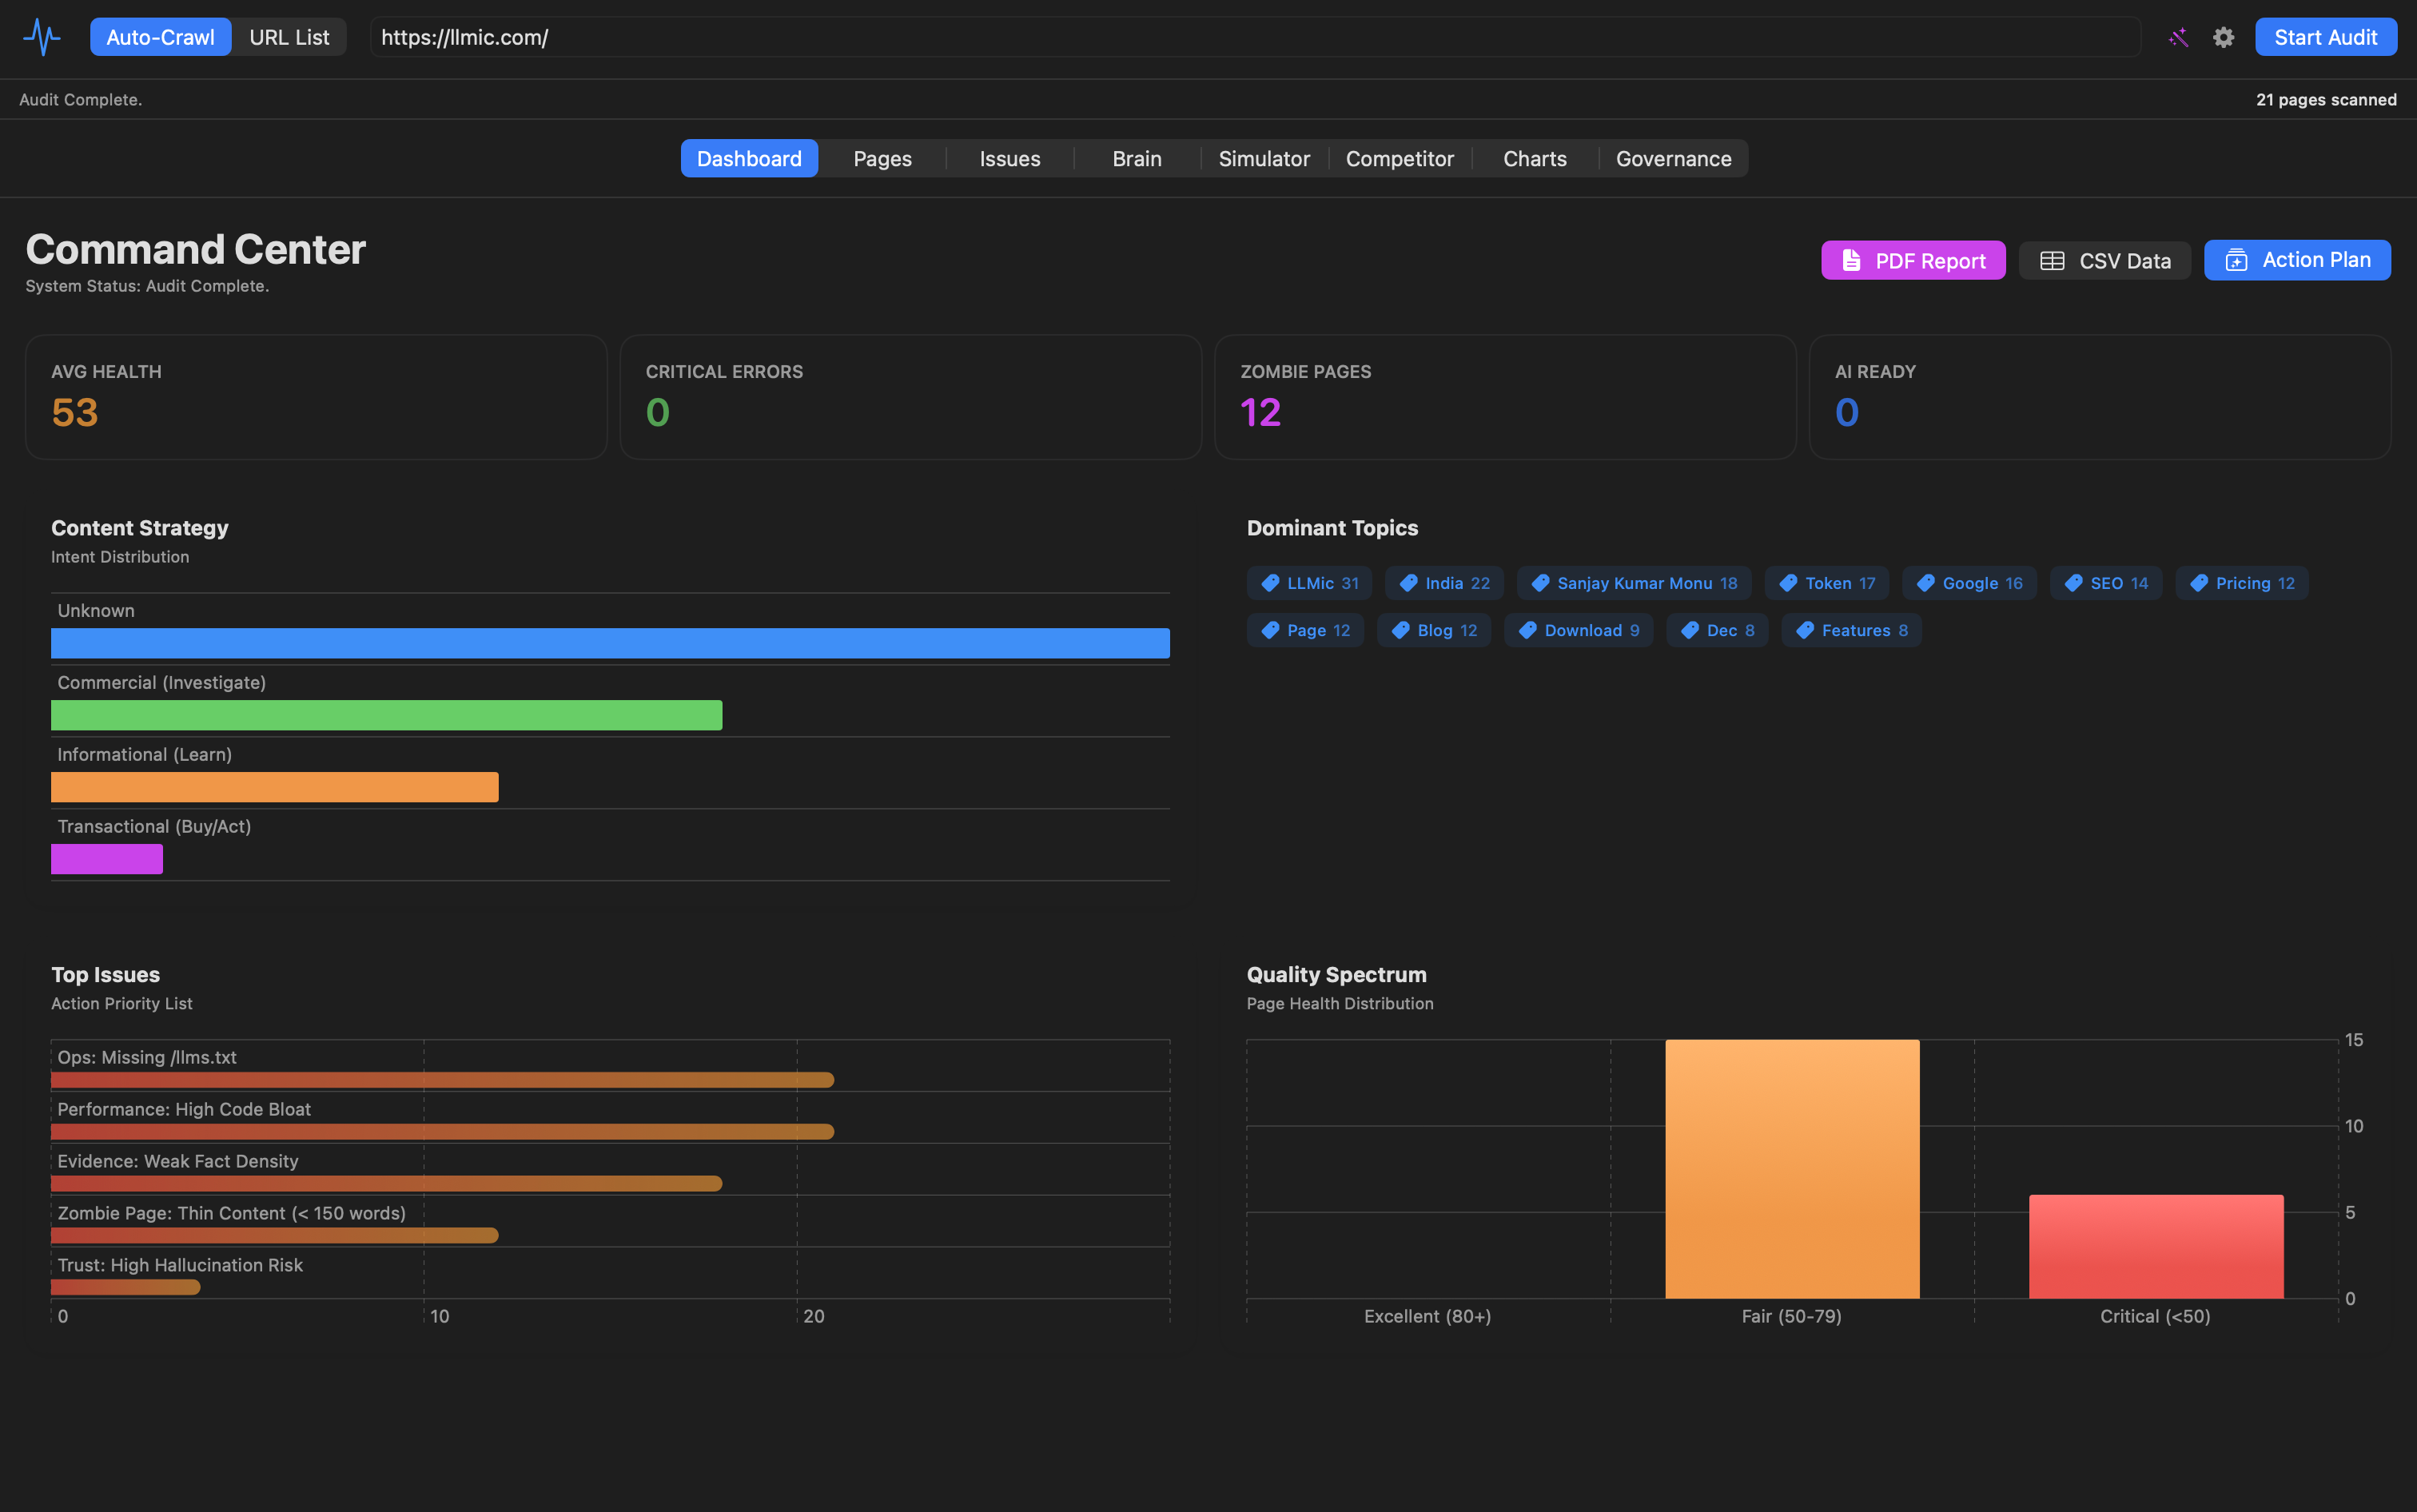The width and height of the screenshot is (2417, 1512).
Task: Click the orange Fair (50-79) bar
Action: tap(1792, 1169)
